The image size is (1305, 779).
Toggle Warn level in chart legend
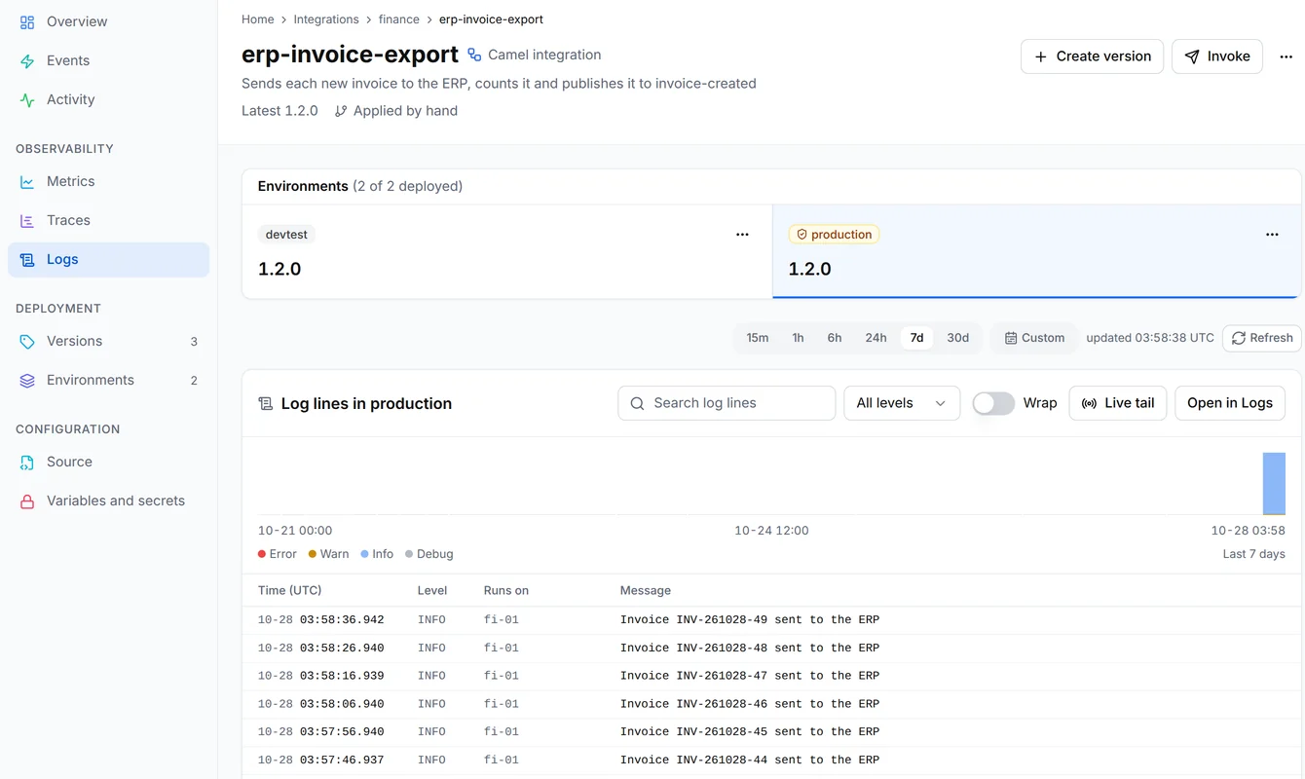[x=328, y=554]
